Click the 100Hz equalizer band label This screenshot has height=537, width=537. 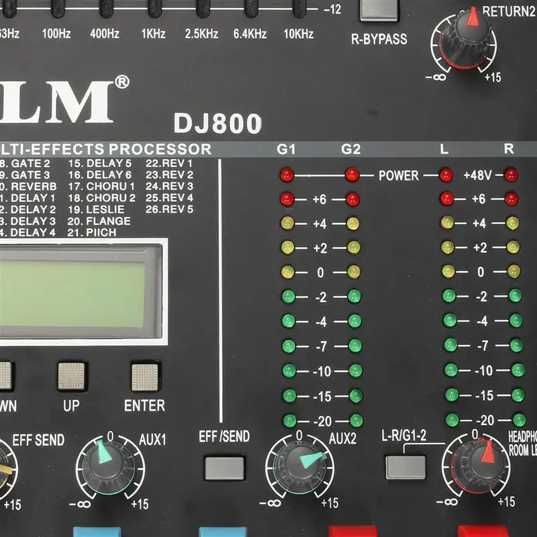pos(56,34)
